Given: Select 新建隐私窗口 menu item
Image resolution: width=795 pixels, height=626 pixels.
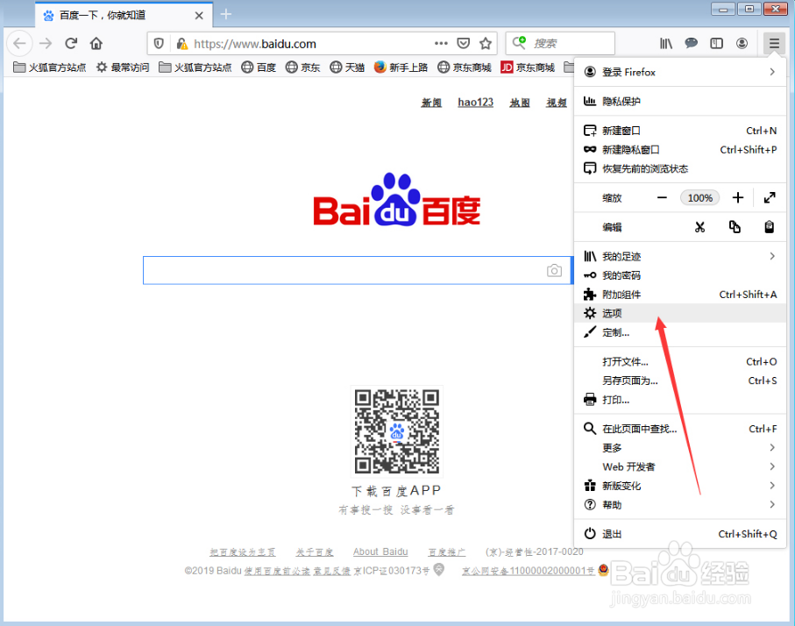Looking at the screenshot, I should pos(680,150).
